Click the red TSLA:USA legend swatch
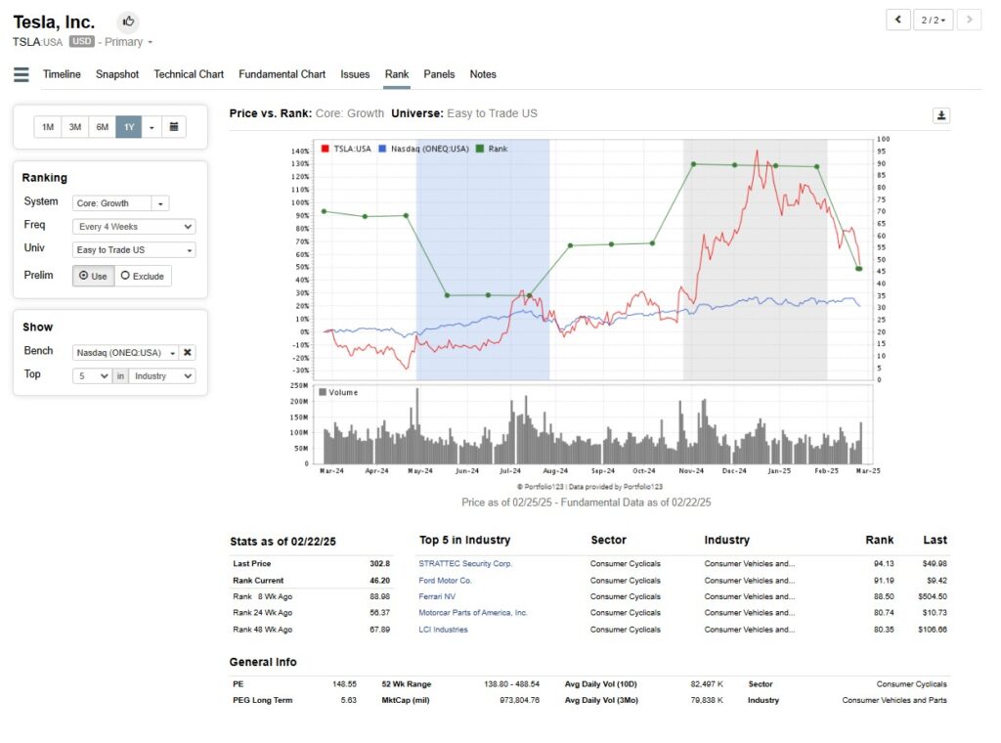Viewport: 1001px width, 743px height. click(x=325, y=150)
